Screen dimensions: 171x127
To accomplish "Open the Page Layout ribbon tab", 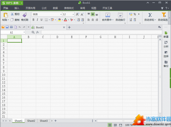I will click(30, 8).
